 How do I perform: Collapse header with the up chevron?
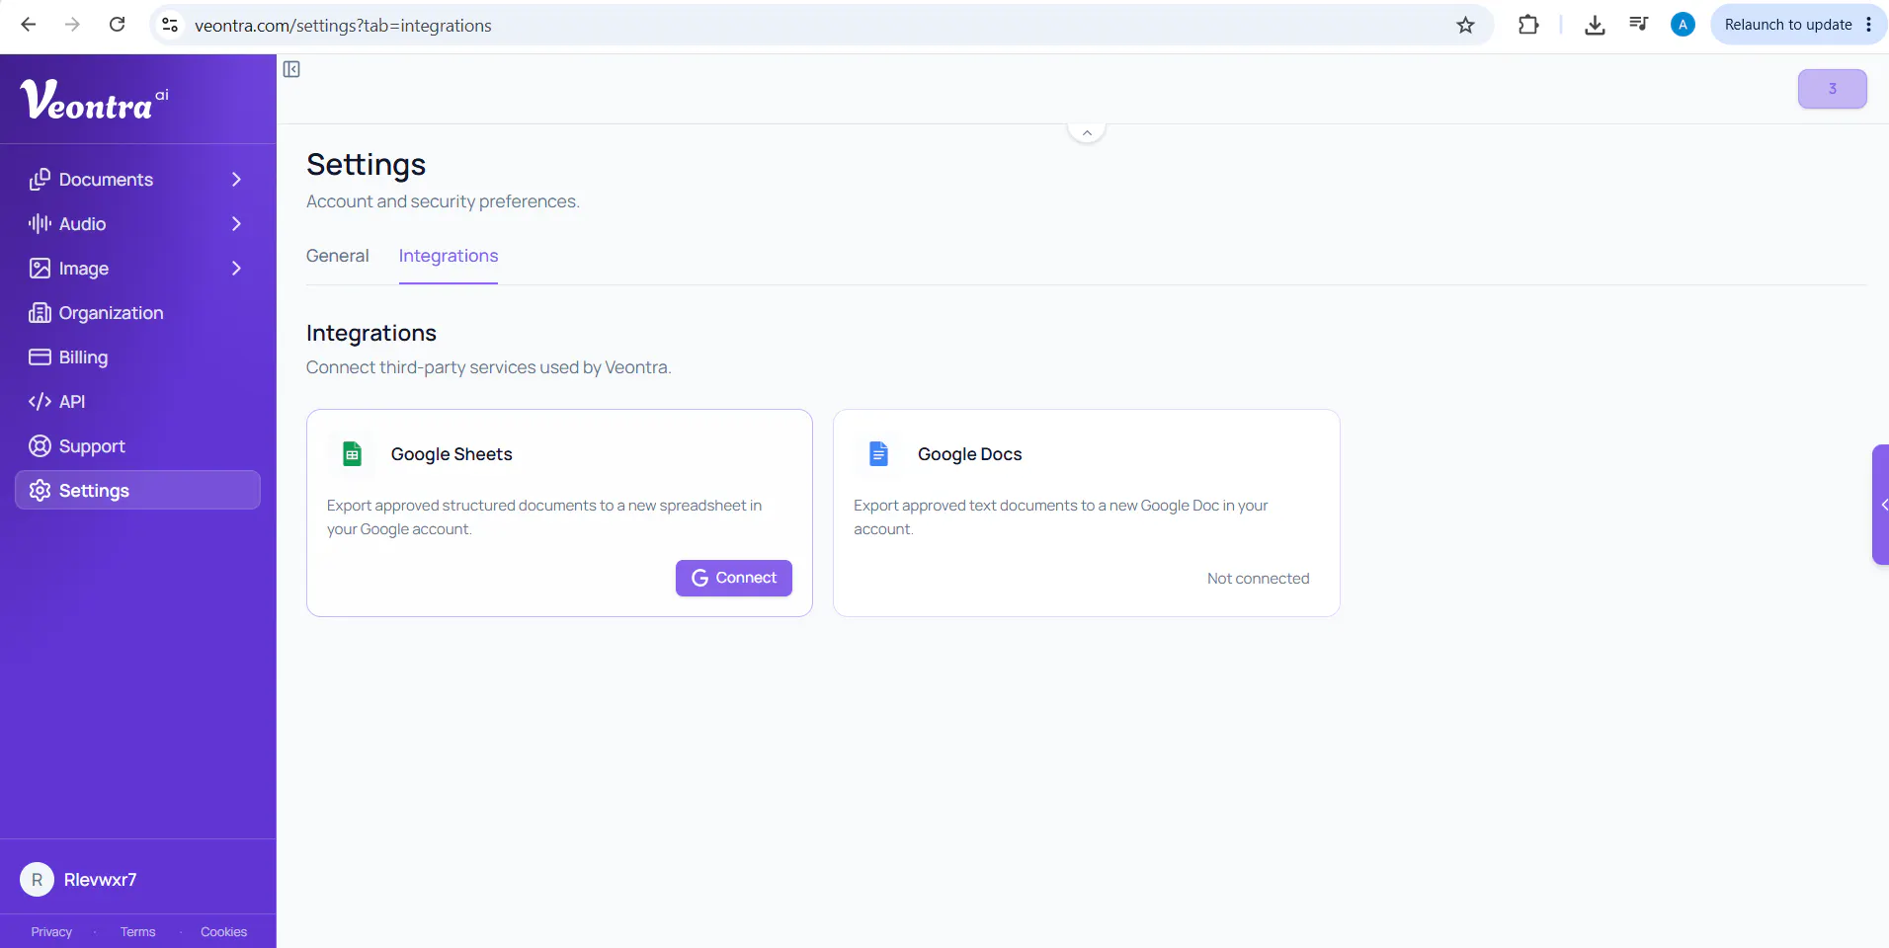[x=1087, y=132]
